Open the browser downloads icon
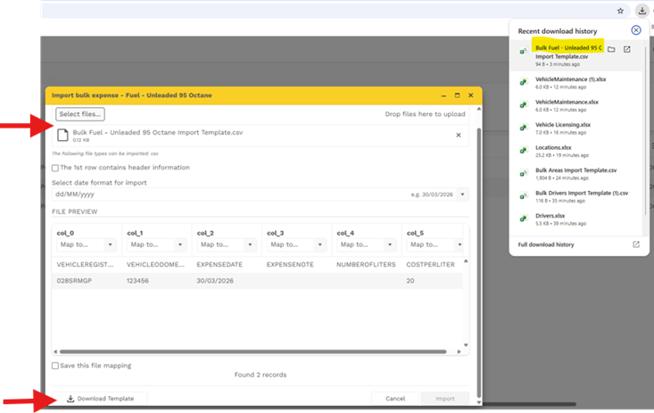Image resolution: width=654 pixels, height=413 pixels. (x=642, y=11)
